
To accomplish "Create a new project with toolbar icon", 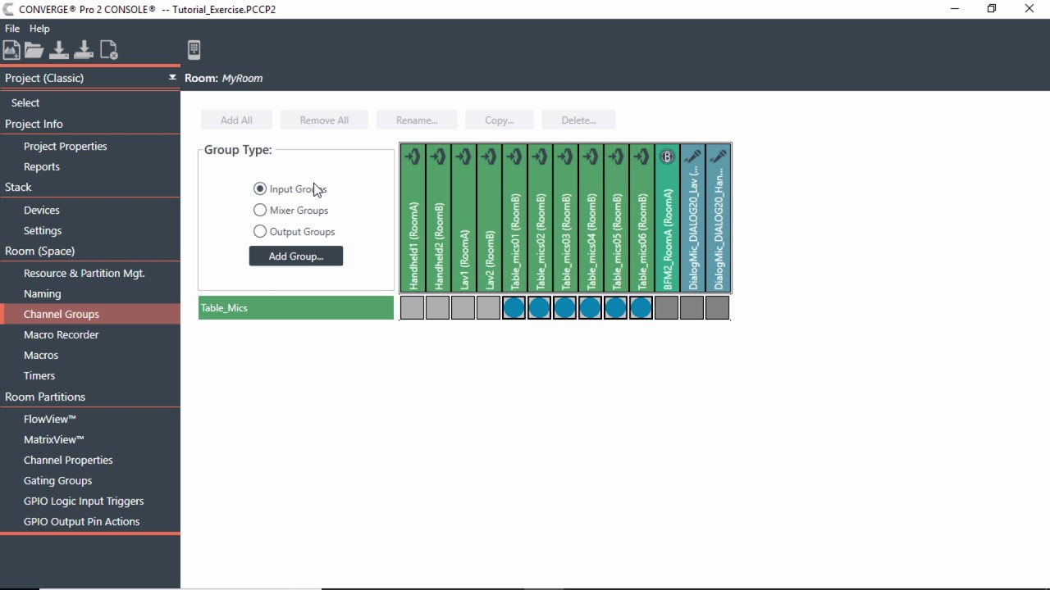I will point(11,50).
